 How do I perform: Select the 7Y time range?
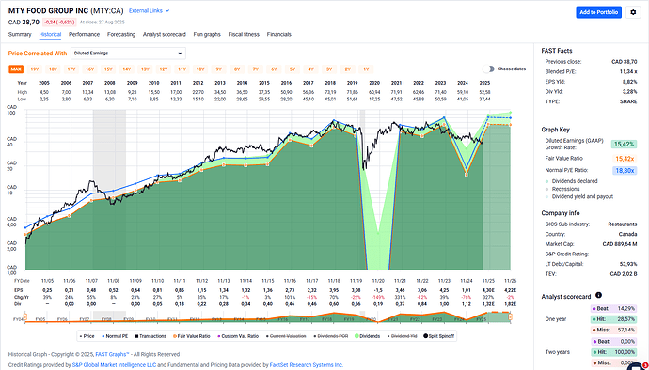[256, 69]
